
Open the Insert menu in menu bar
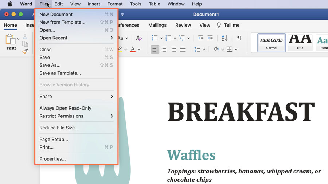coord(94,4)
